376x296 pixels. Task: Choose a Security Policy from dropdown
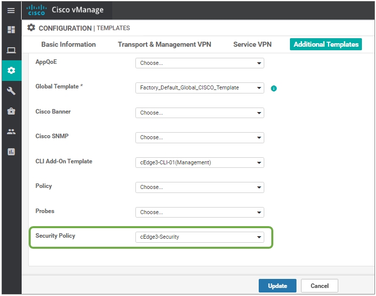pyautogui.click(x=199, y=237)
